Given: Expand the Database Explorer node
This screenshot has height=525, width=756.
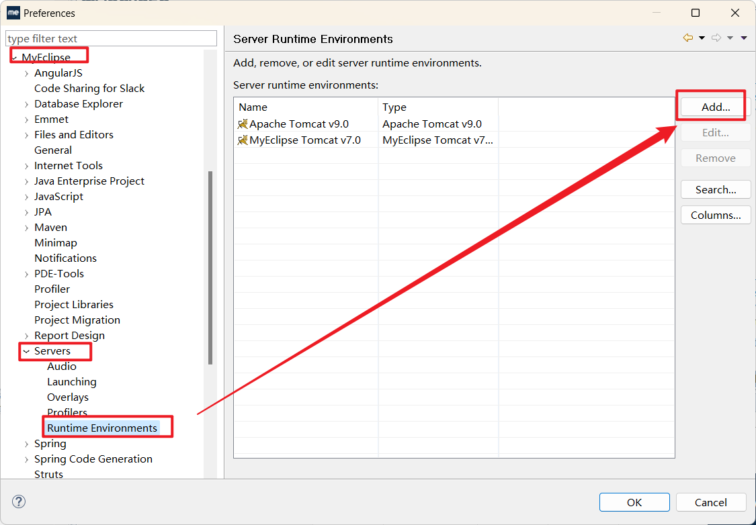Looking at the screenshot, I should click(26, 104).
